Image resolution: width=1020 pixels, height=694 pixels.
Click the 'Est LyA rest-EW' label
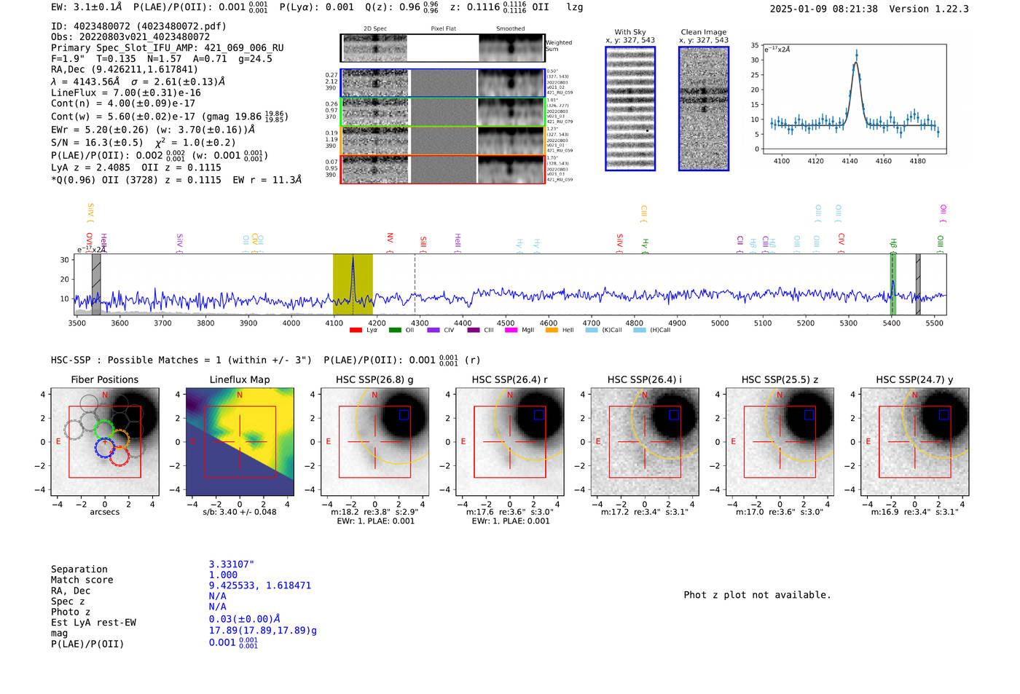click(93, 623)
